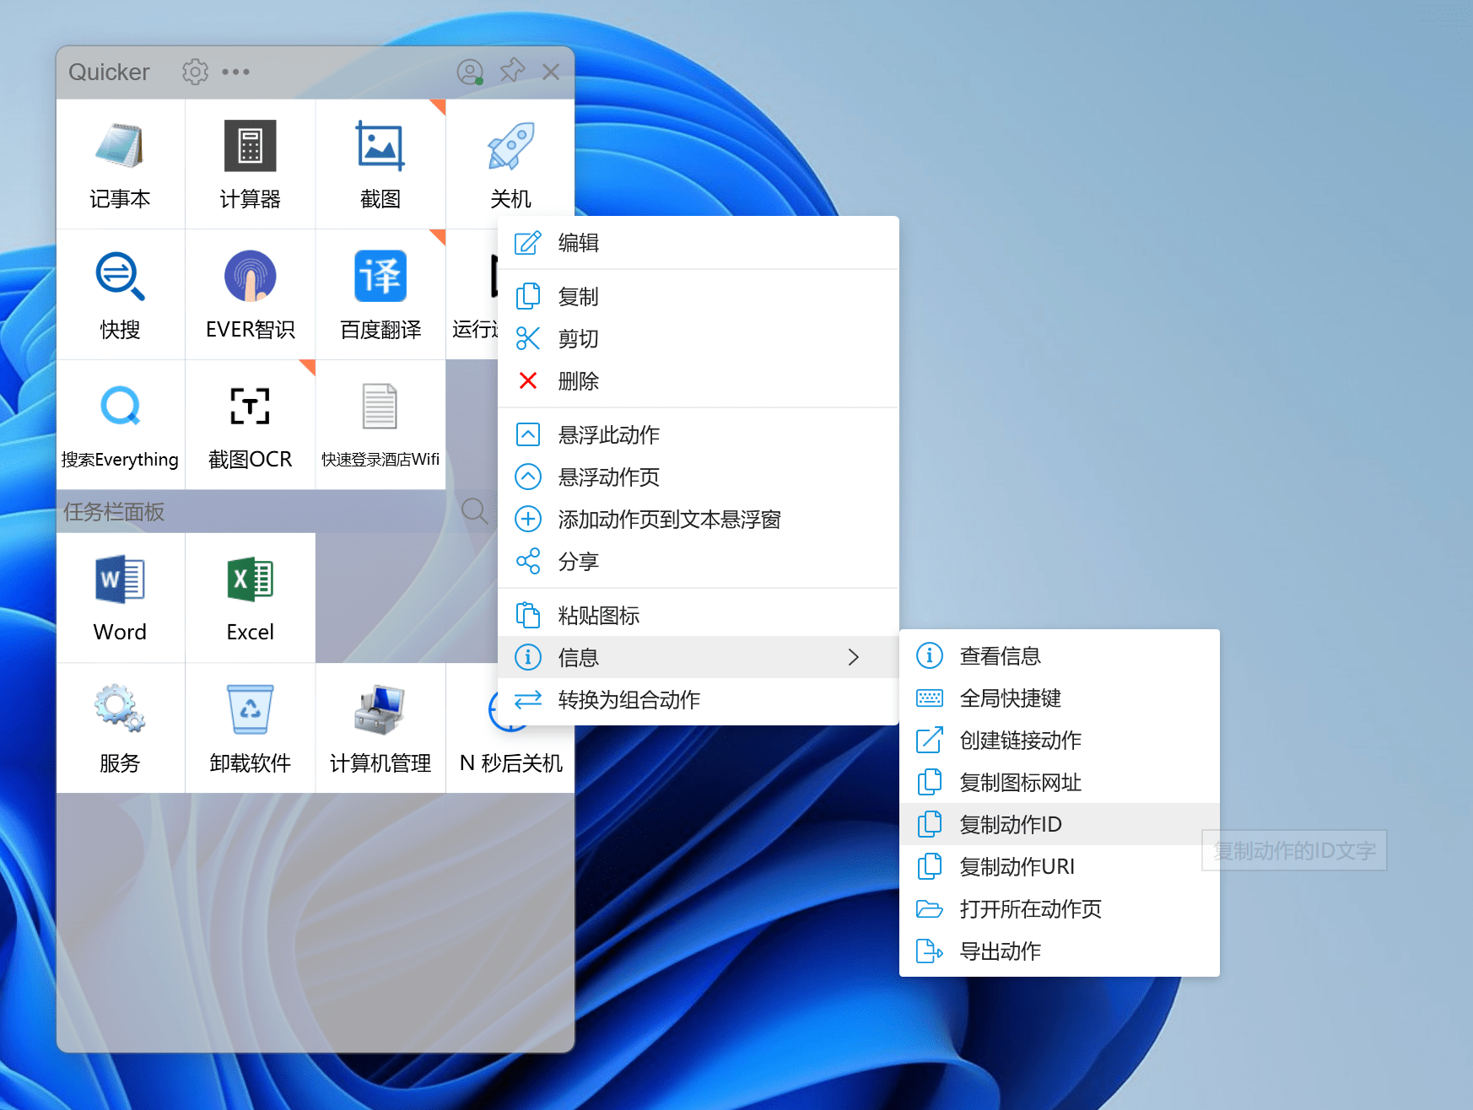The width and height of the screenshot is (1473, 1110).
Task: Choose 复制图标网址 in the submenu
Action: pyautogui.click(x=1060, y=782)
